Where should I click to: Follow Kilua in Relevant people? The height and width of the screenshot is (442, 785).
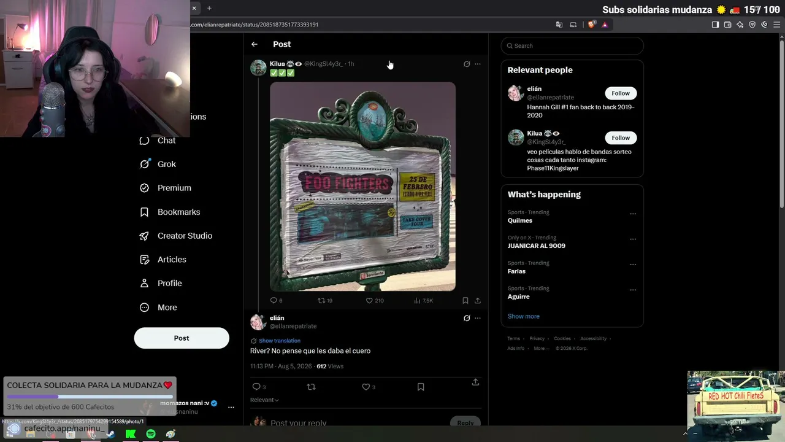[621, 138]
